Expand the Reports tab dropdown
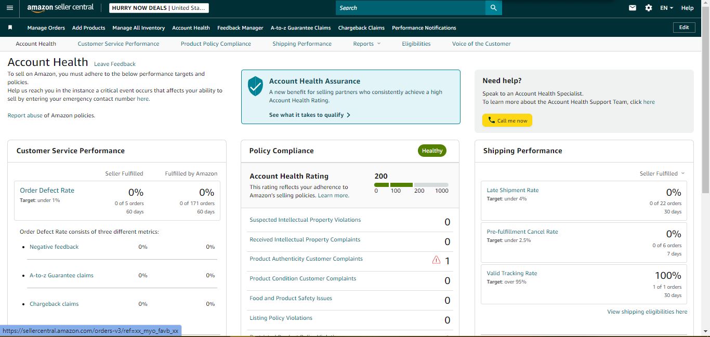The image size is (710, 337). [x=366, y=44]
